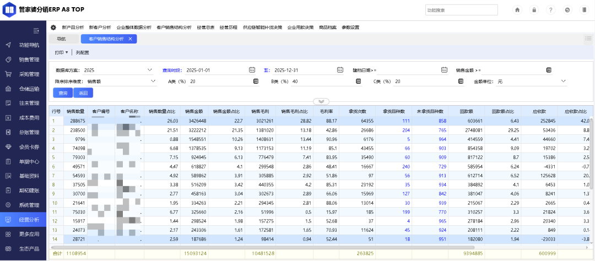The height and width of the screenshot is (261, 595).
Task: Click the 总账管理 icon in sidebar
Action: (8, 132)
